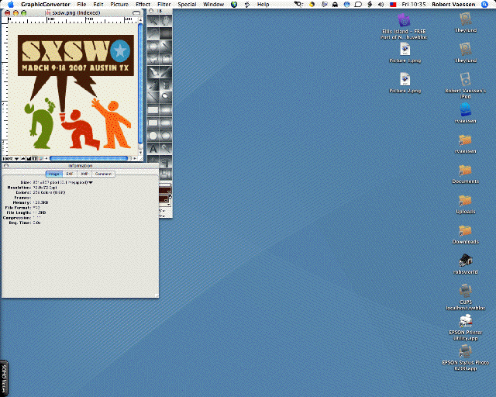The image size is (496, 397).
Task: Open the 100% zoom level popup
Action: coord(9,157)
